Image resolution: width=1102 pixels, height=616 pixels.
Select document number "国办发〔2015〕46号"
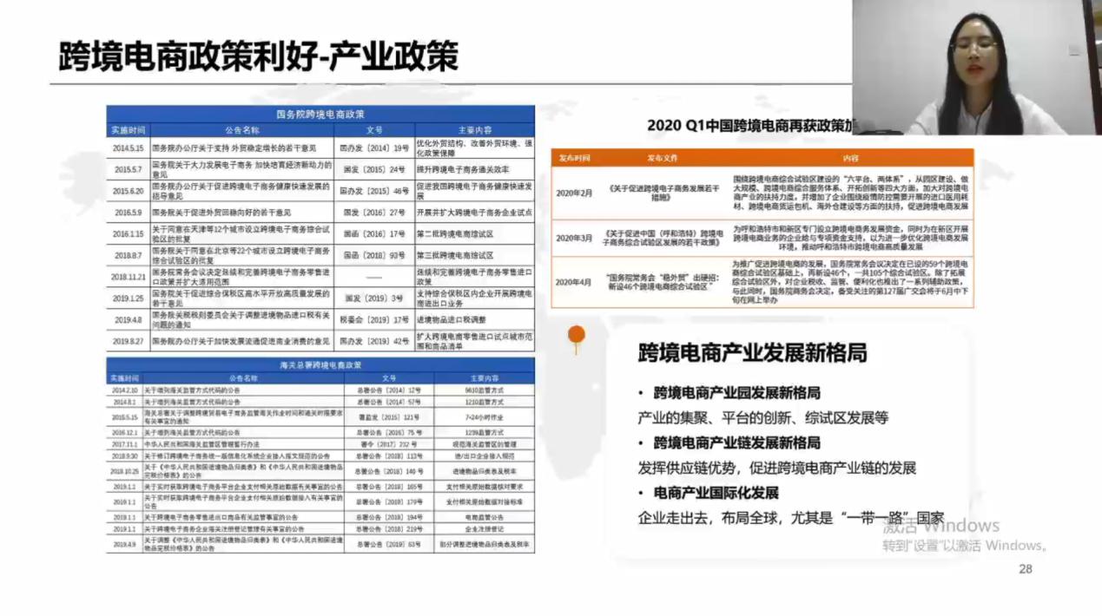[374, 191]
